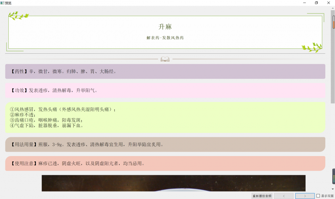Click the open book icon divider
The image size is (335, 199).
[165, 59]
